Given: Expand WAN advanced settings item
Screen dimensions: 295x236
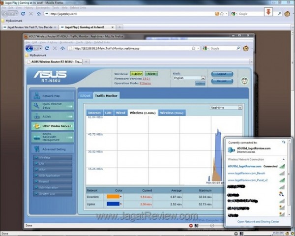Looking at the screenshot, I should [x=53, y=169].
